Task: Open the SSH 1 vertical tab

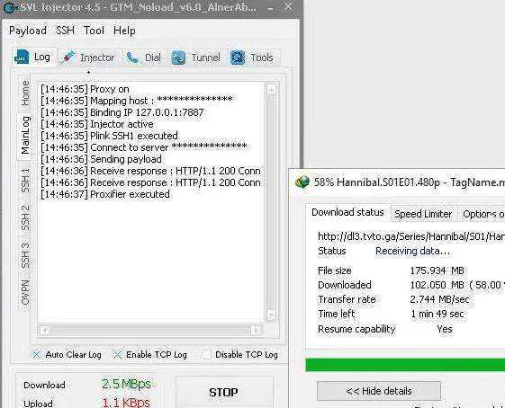Action: [x=25, y=181]
